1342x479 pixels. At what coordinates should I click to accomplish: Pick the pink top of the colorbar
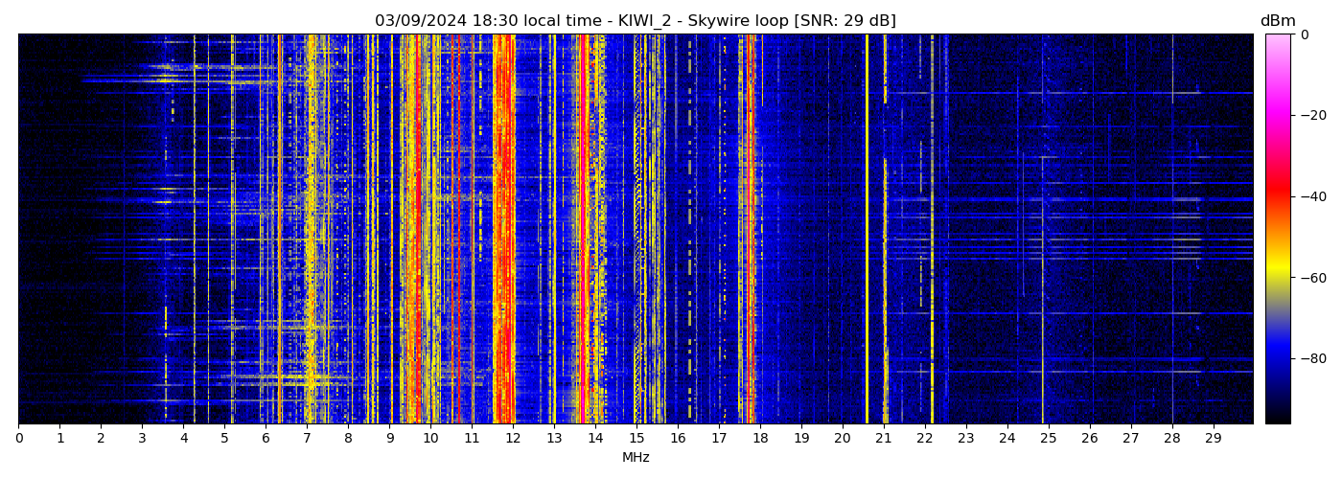tap(1278, 43)
